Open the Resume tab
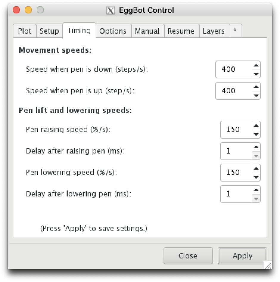Screen dimensions: 280x282 click(x=181, y=31)
